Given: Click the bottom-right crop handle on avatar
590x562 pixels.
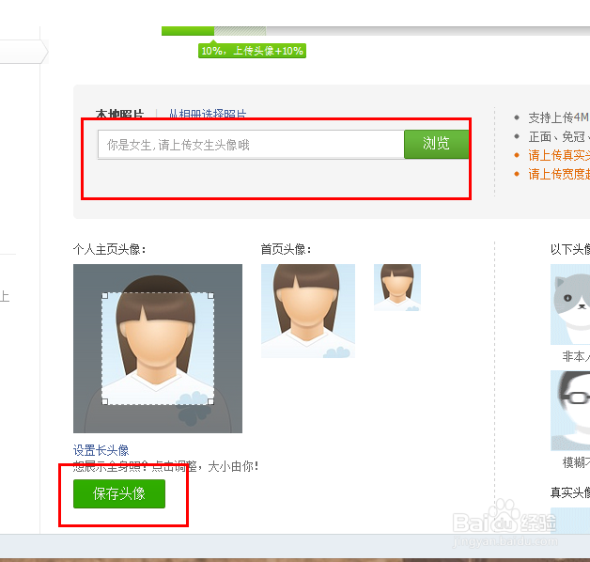Looking at the screenshot, I should click(x=210, y=401).
